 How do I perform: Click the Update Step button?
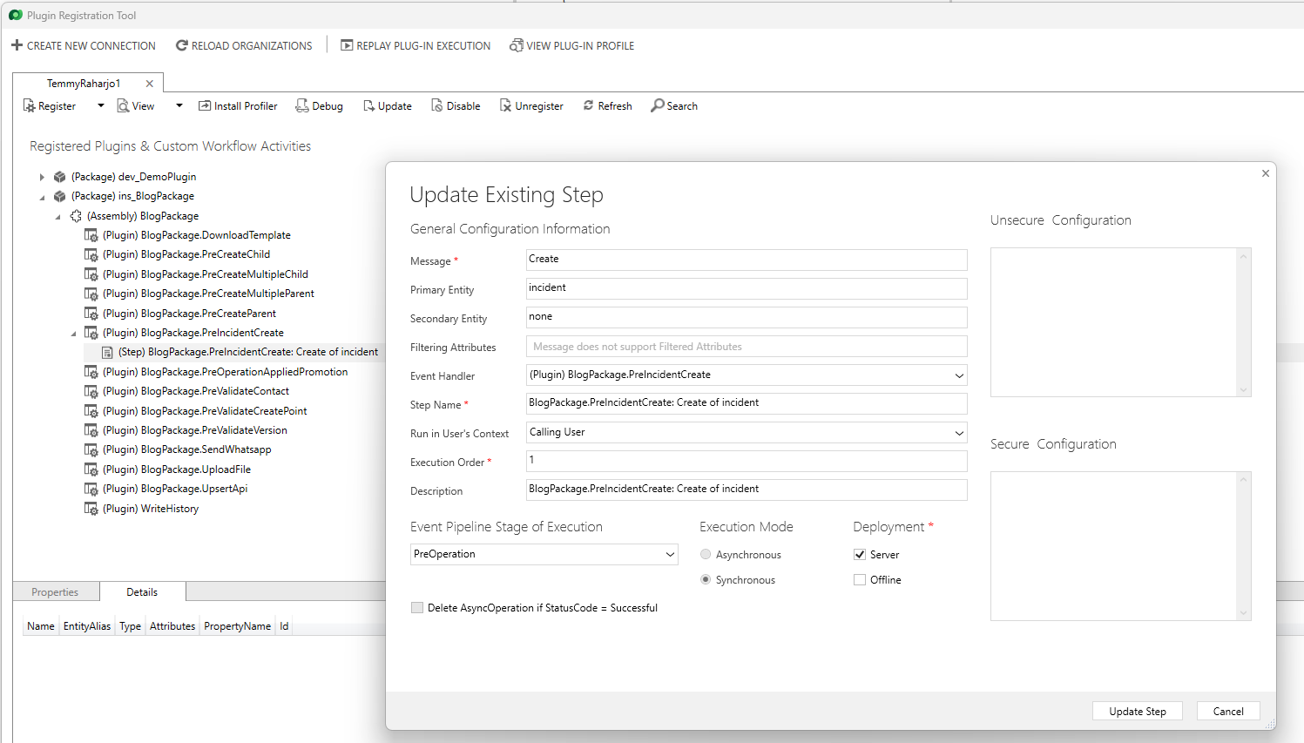pos(1138,712)
